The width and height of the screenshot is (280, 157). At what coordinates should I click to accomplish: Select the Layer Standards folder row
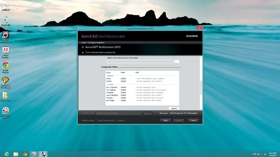coord(142,95)
